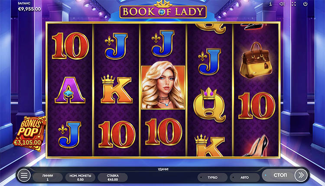Open the hamburger menu button
Screen dimensions: 325x186
click(24, 176)
